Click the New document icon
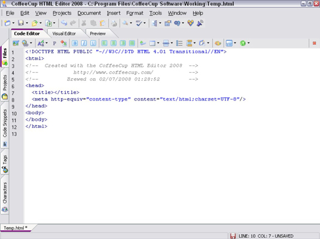 7,23
